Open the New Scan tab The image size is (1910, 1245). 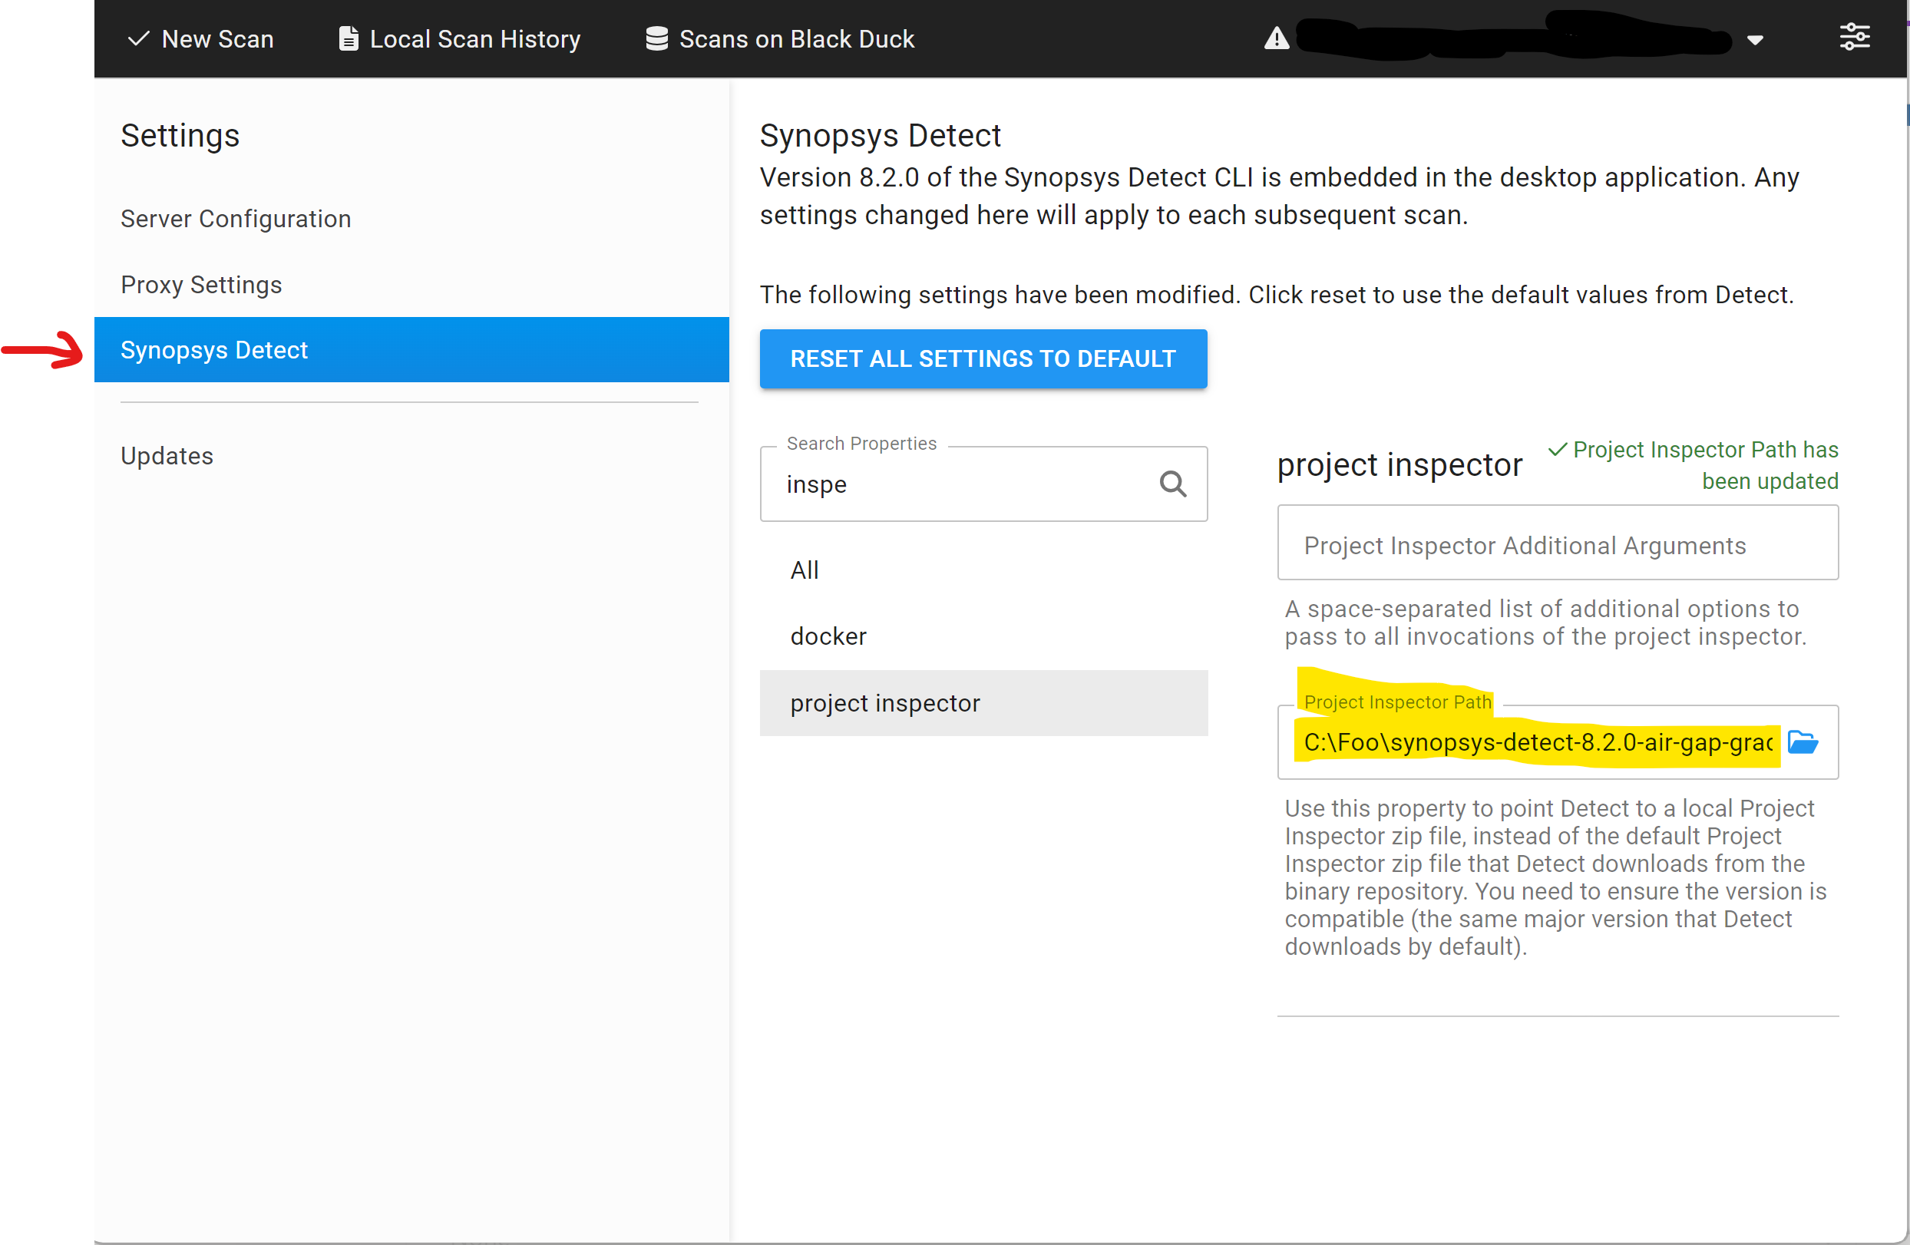pyautogui.click(x=217, y=38)
